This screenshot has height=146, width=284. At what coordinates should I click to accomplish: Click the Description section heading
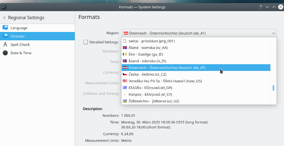[x=93, y=109]
